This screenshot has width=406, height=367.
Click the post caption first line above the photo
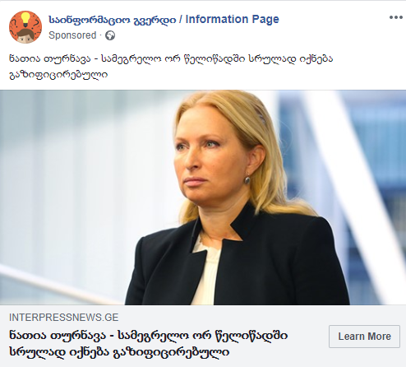click(171, 58)
